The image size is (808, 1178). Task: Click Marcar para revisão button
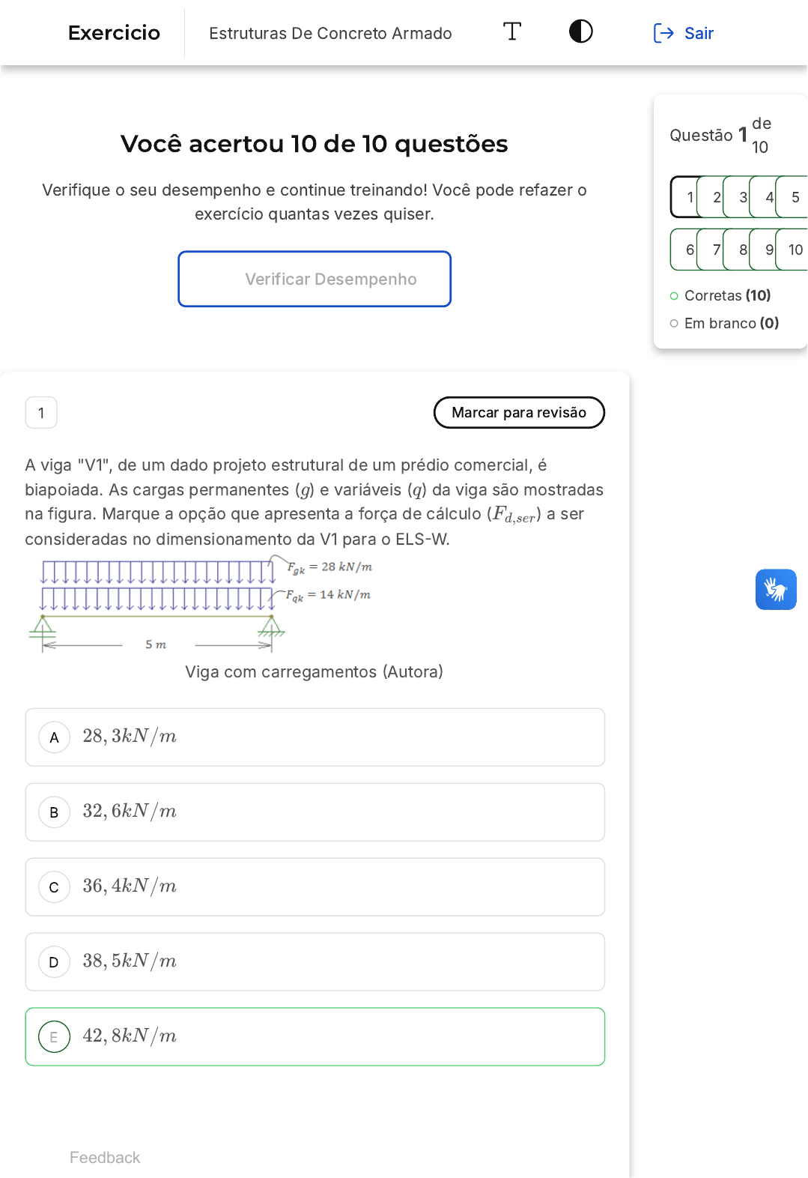click(519, 413)
